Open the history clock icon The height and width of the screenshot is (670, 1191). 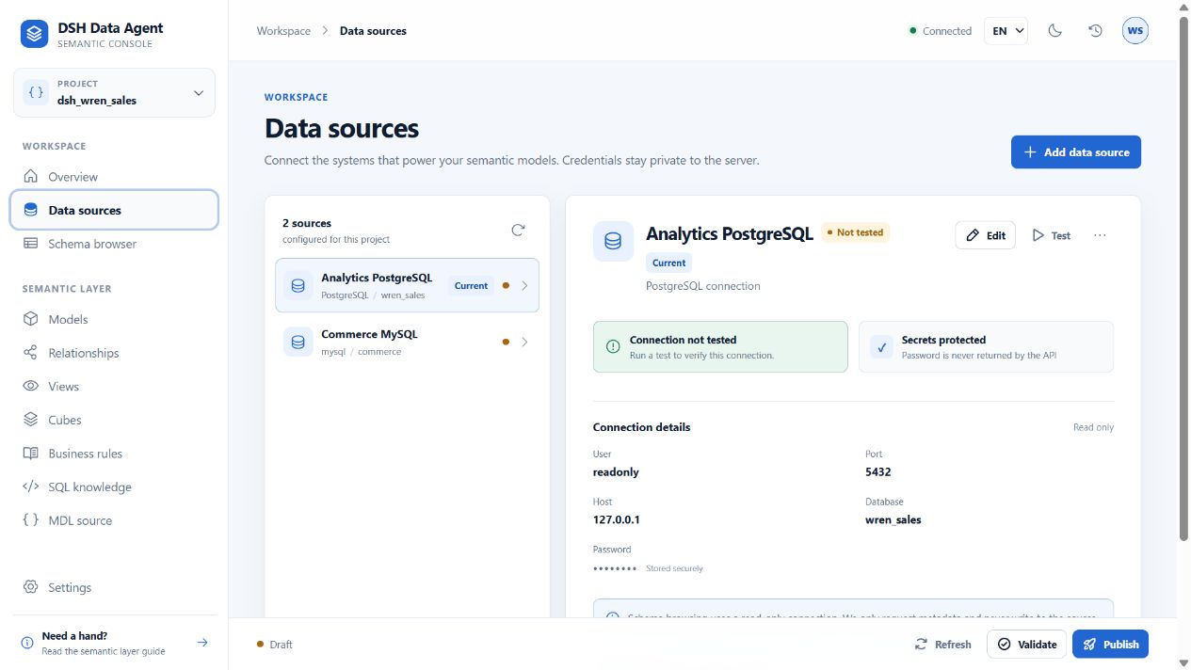1095,31
